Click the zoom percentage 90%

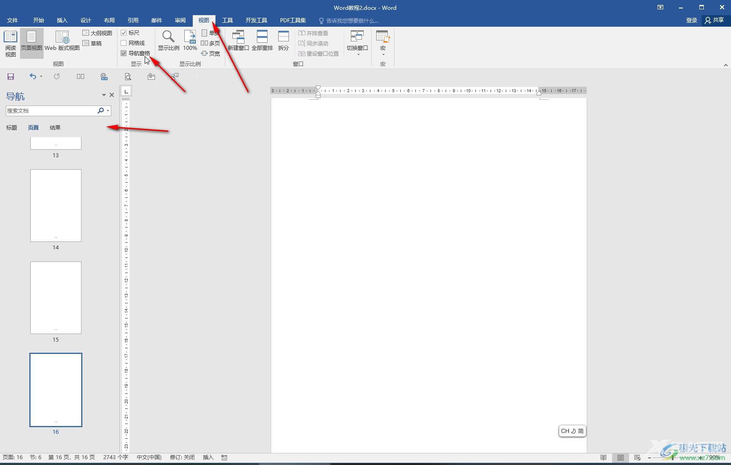(715, 457)
